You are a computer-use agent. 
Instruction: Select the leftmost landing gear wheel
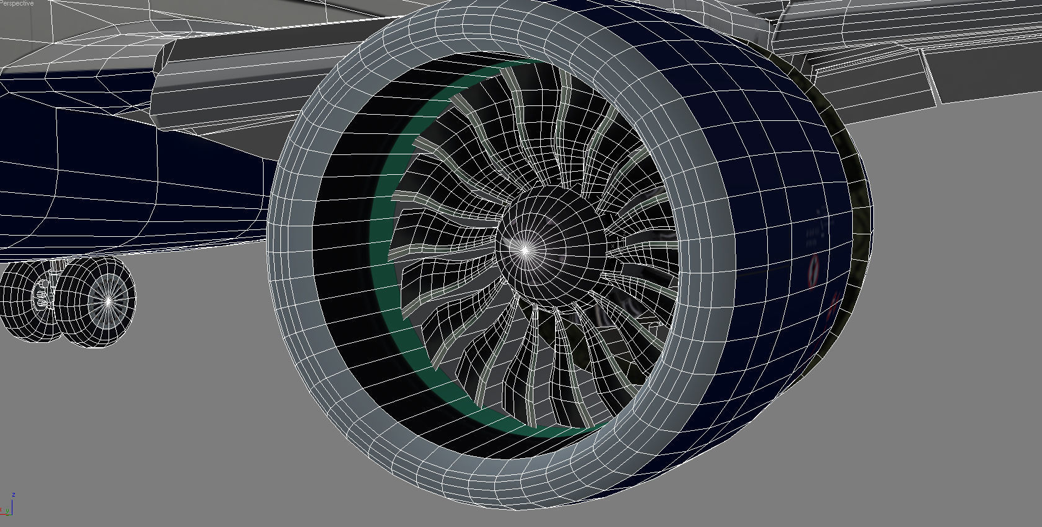[28, 301]
